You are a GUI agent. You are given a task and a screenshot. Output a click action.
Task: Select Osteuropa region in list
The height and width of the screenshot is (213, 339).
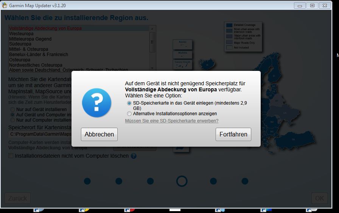79,60
